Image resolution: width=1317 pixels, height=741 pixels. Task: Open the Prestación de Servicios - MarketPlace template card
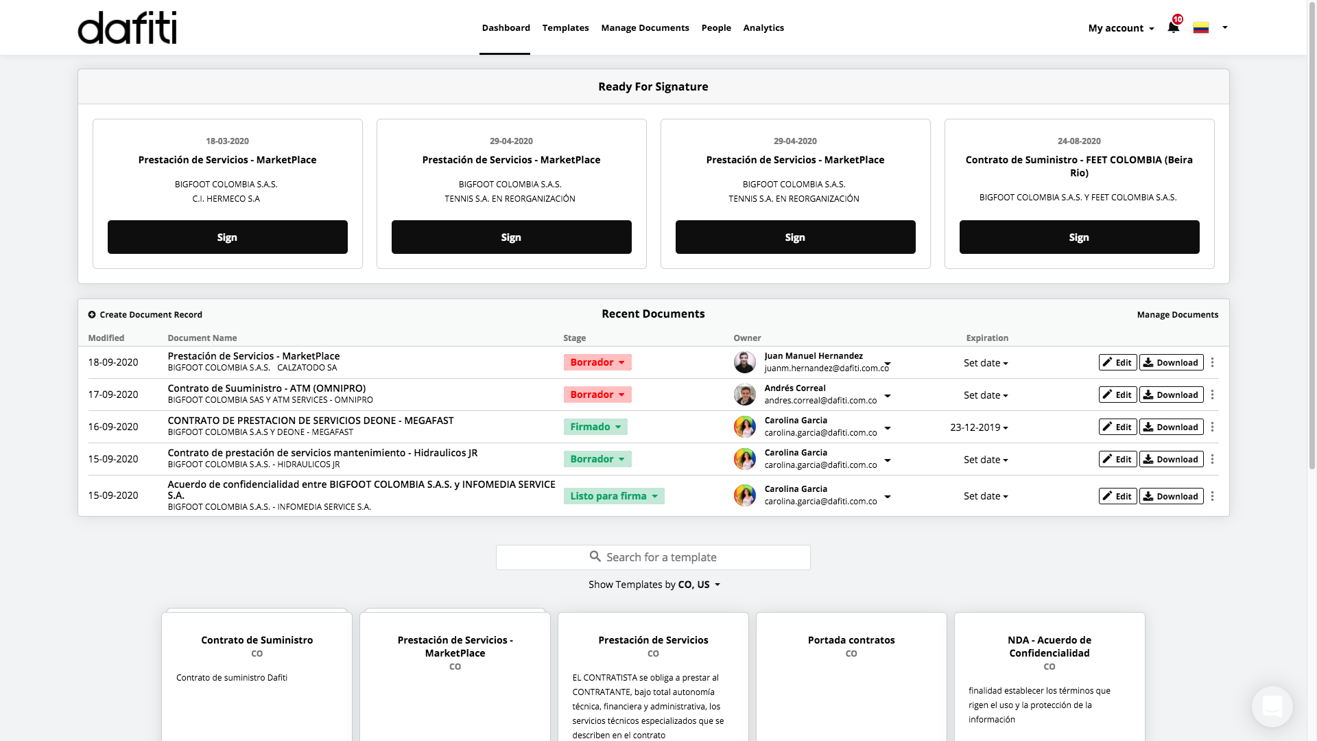[455, 676]
